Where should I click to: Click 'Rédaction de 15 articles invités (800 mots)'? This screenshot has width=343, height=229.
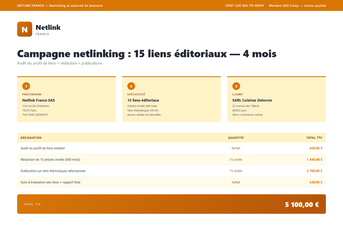coord(50,160)
